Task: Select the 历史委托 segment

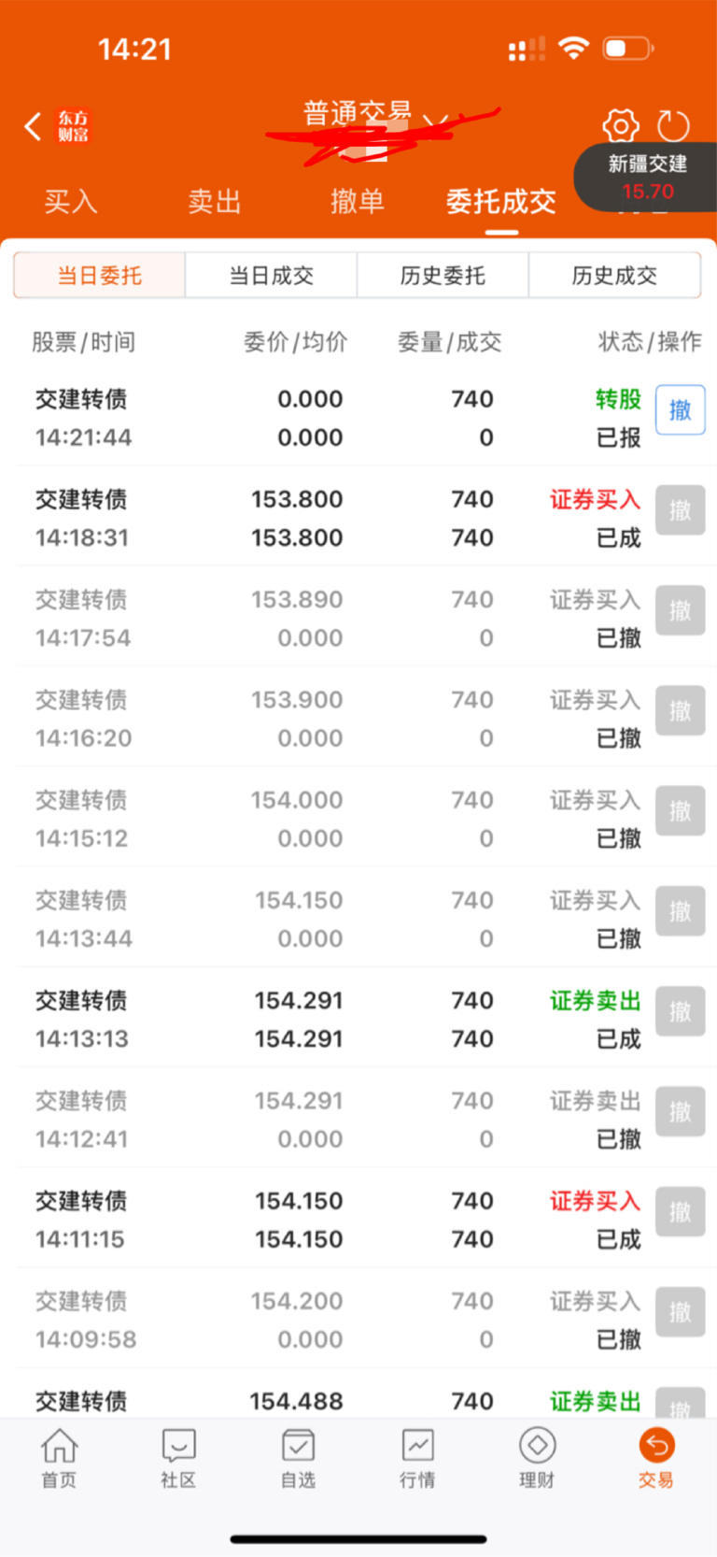Action: [x=443, y=276]
